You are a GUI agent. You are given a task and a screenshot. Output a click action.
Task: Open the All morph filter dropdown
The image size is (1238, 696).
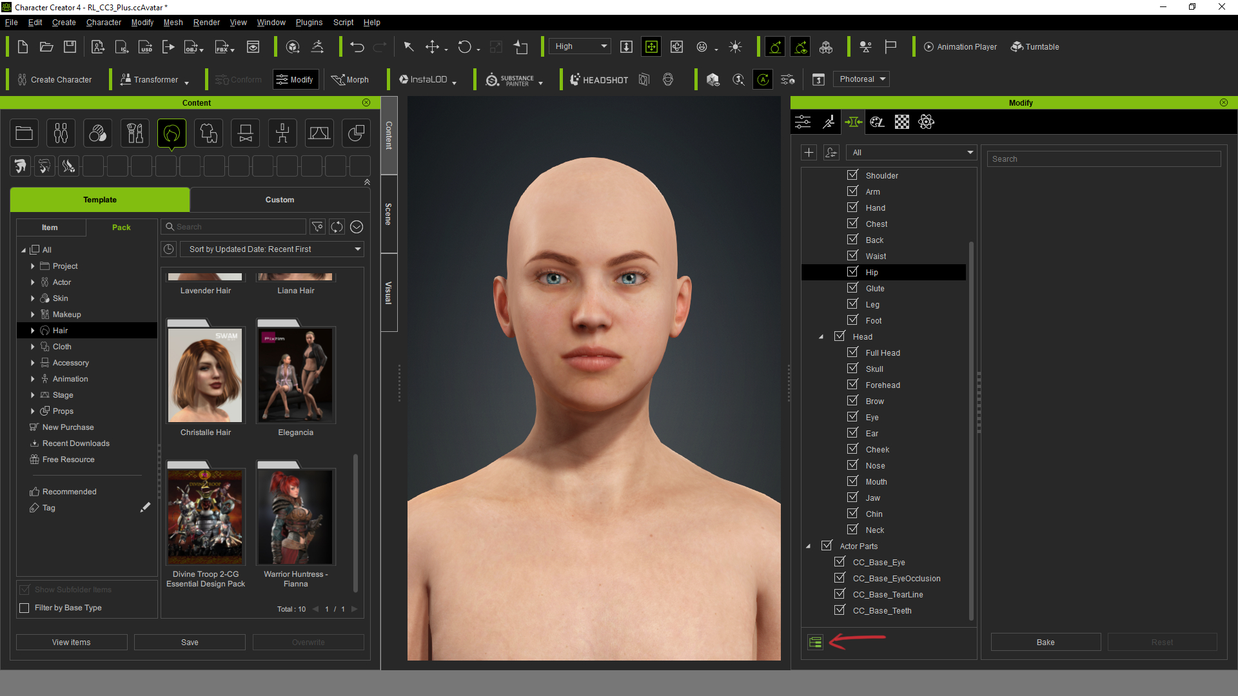911,153
